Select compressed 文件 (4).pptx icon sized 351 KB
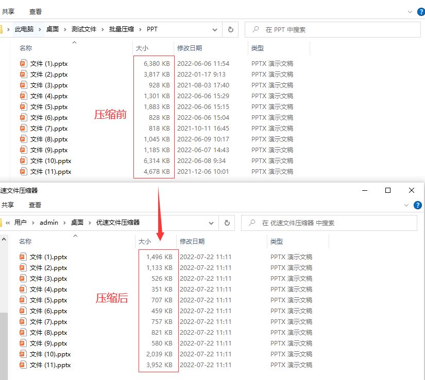 pos(23,289)
